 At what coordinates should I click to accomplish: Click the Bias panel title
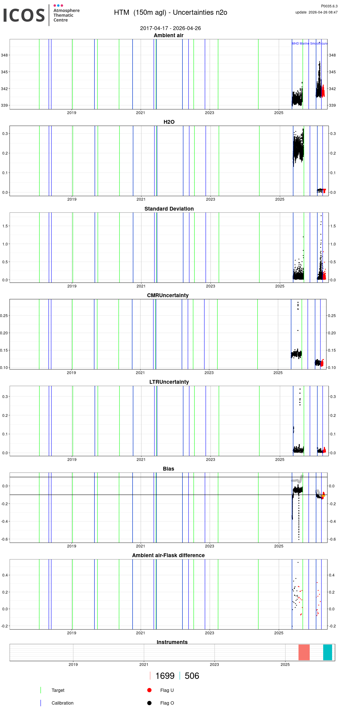pos(168,469)
